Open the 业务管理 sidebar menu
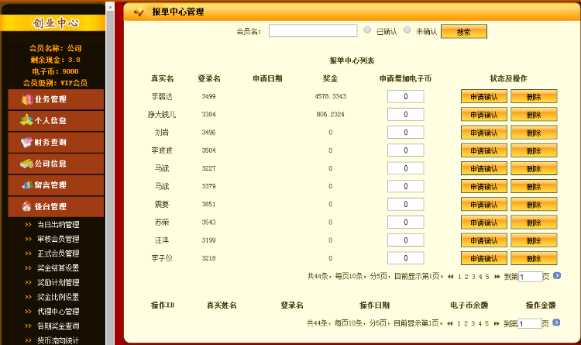581x345 pixels. tap(56, 99)
